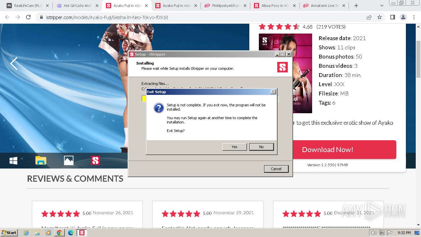Toggle the browser side panel icon
This screenshot has height=237, width=421.
392,17
